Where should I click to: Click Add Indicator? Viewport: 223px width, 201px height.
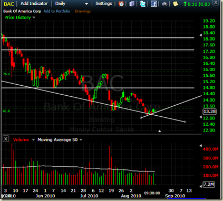(x=34, y=4)
